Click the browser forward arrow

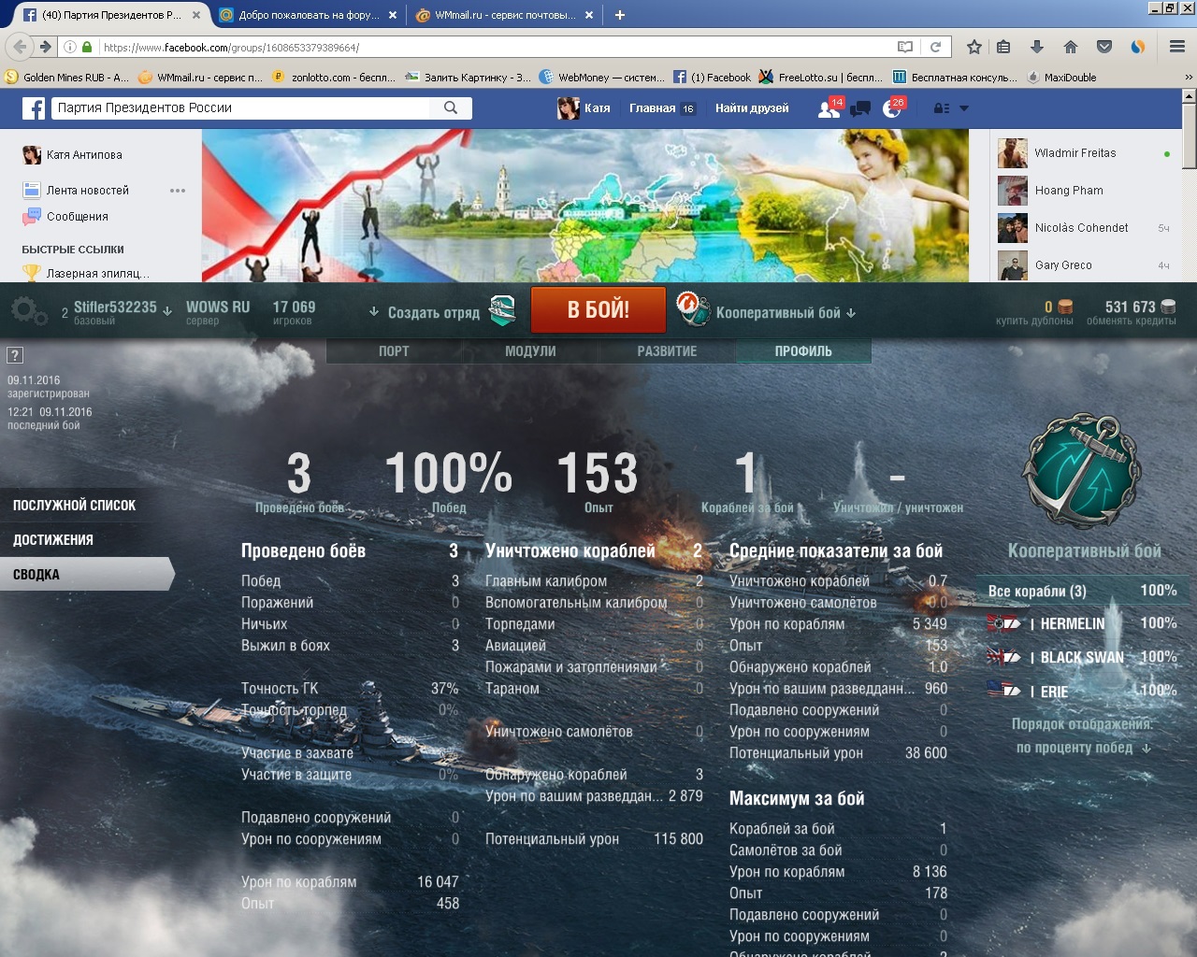pos(45,47)
